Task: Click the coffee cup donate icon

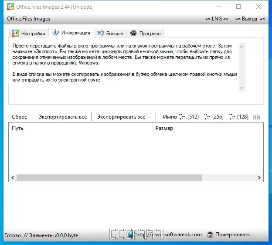Action: [x=210, y=235]
